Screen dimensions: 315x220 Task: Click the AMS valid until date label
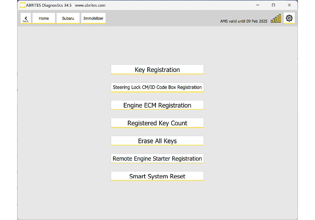coord(244,21)
